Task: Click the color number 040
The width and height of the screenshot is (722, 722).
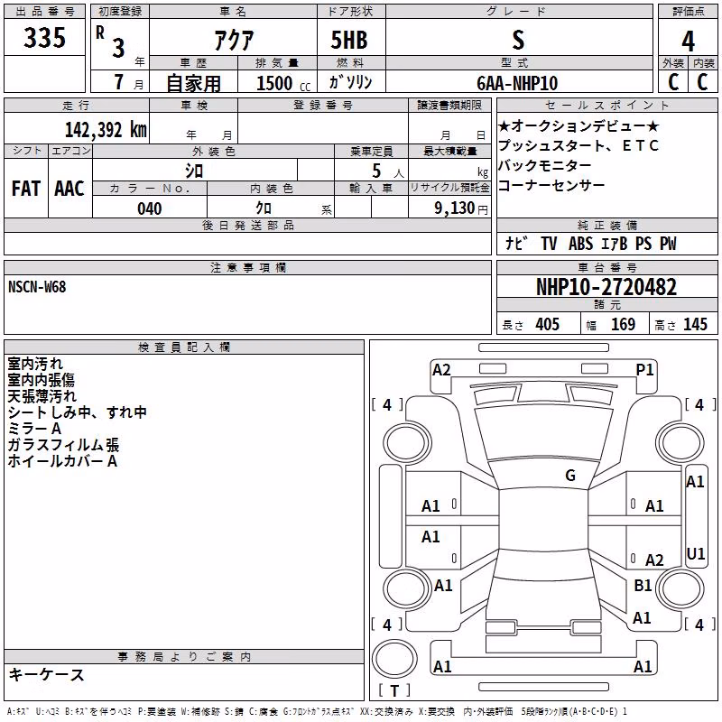Action: pyautogui.click(x=150, y=208)
